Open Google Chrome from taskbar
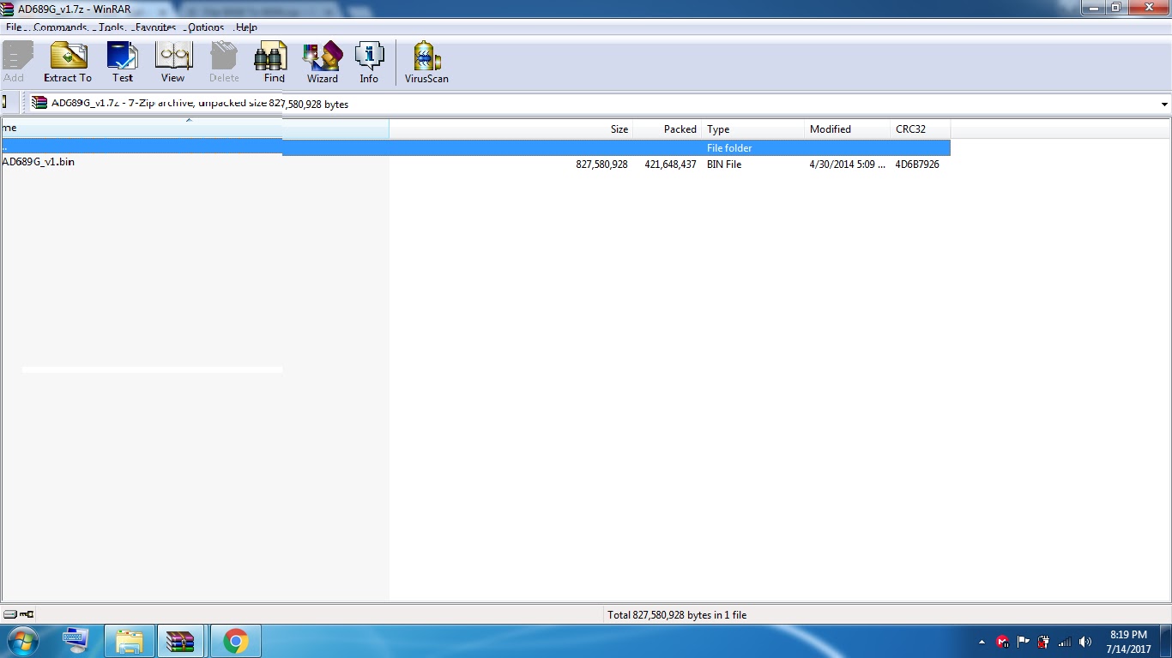This screenshot has height=658, width=1172. [235, 641]
